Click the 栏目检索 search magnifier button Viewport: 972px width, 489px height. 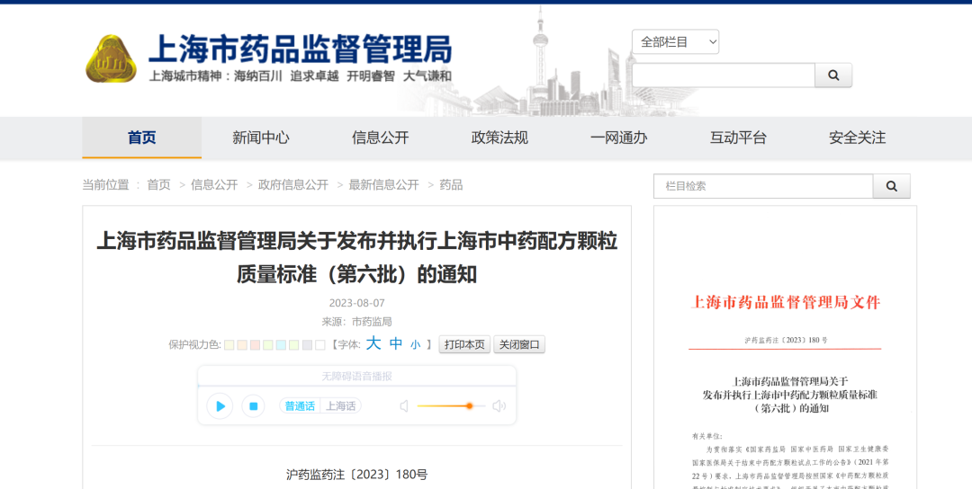coord(892,186)
